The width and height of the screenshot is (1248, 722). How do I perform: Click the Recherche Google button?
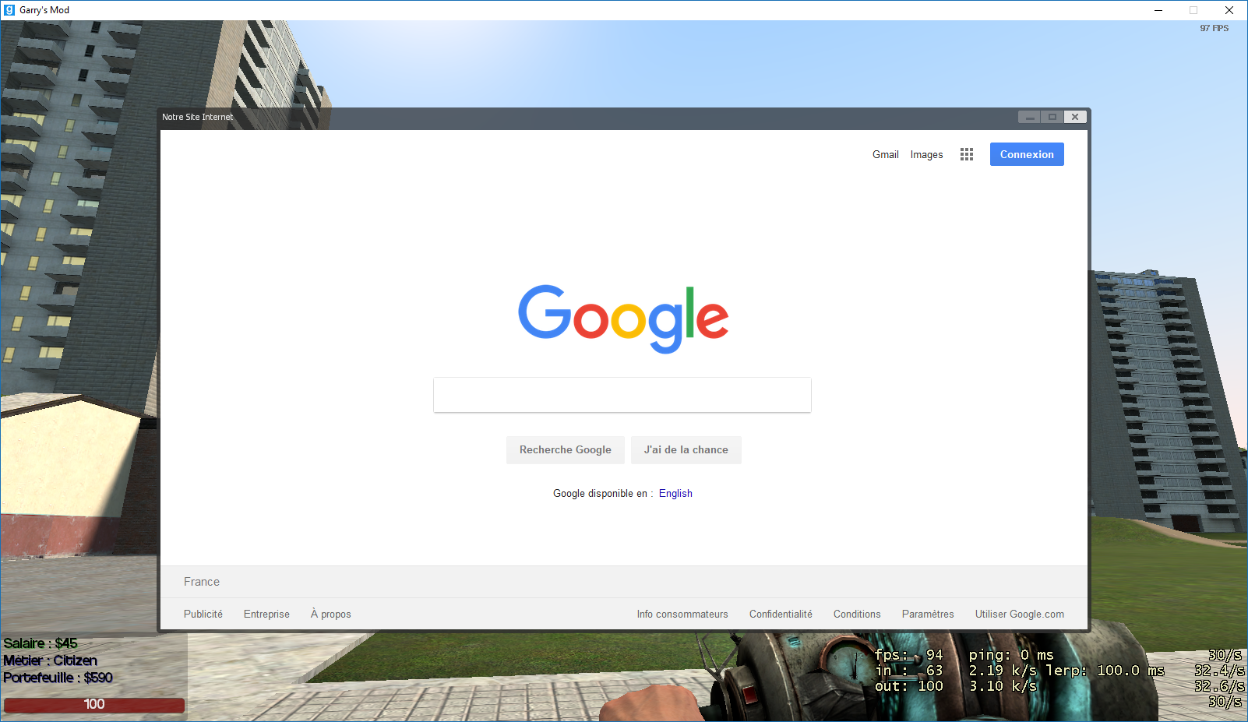tap(566, 449)
